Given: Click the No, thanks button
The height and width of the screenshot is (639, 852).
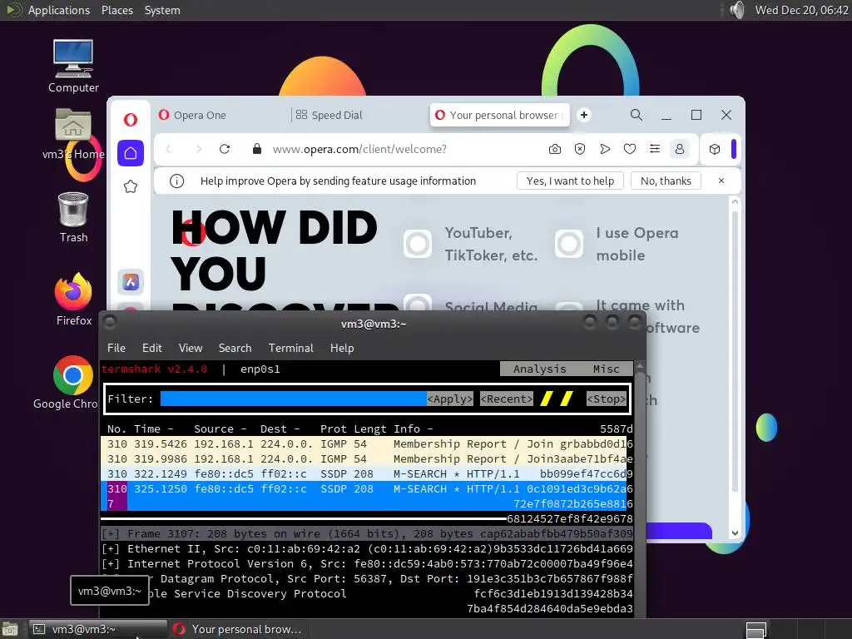Looking at the screenshot, I should (666, 181).
